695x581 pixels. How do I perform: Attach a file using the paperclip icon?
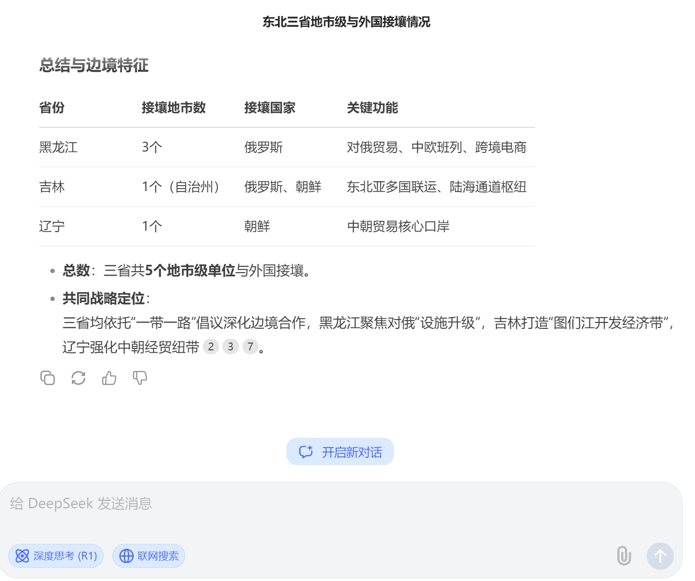624,556
